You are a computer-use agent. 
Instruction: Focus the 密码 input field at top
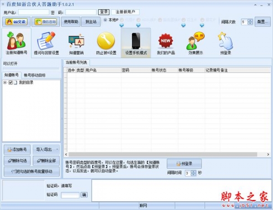(81, 12)
